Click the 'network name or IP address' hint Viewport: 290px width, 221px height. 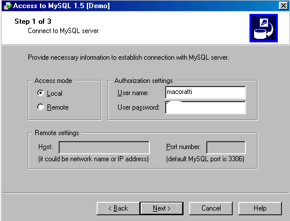pyautogui.click(x=93, y=159)
